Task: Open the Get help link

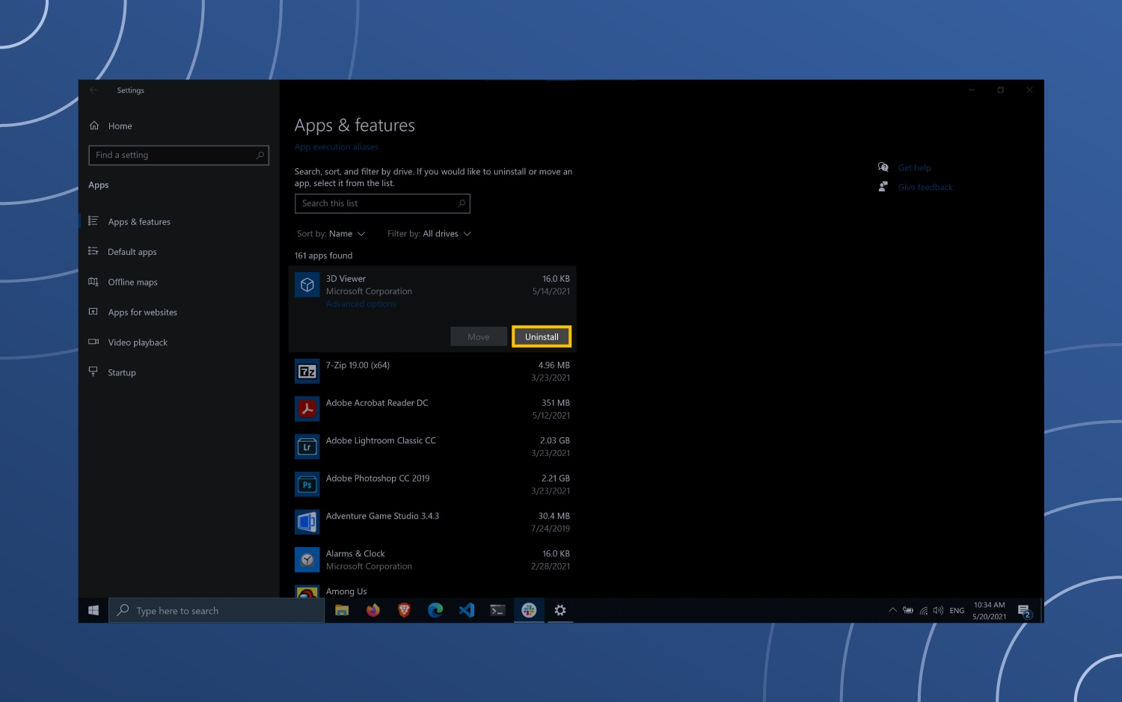Action: (914, 168)
